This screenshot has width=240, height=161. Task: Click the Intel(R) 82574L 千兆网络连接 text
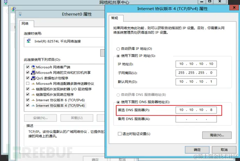point(57,41)
